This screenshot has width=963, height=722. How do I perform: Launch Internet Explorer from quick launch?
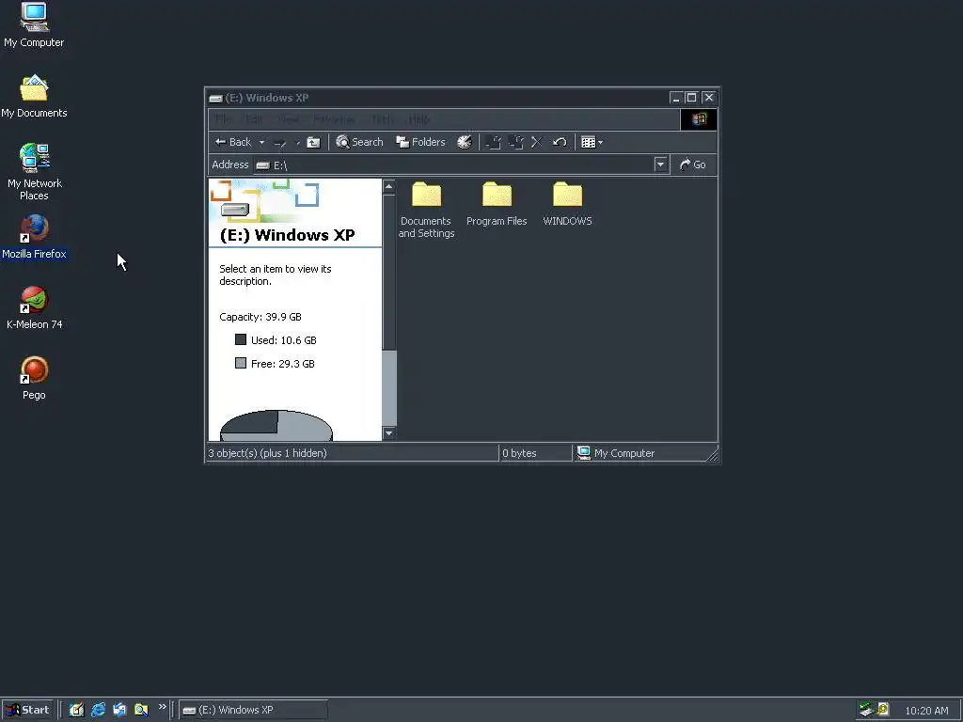[x=98, y=710]
